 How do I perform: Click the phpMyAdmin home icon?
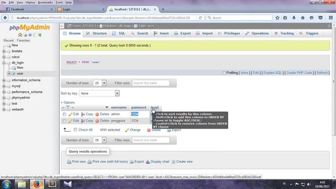[x=20, y=35]
